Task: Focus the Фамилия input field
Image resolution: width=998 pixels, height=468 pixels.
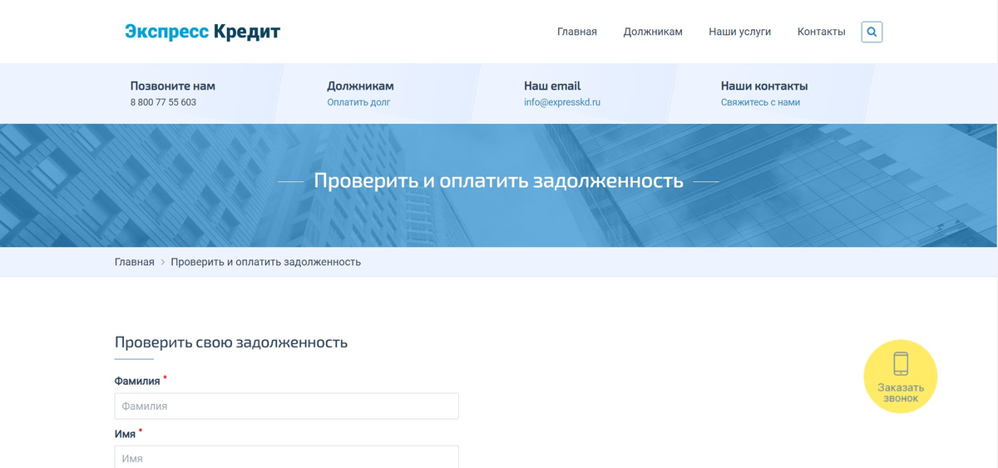Action: [286, 406]
